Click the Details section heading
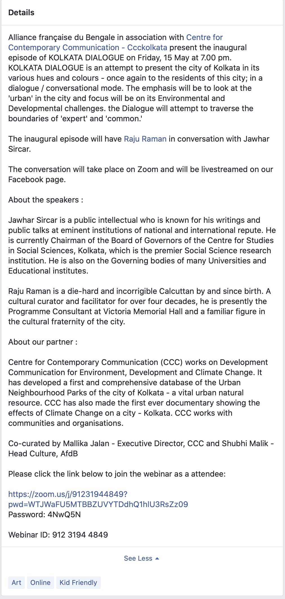The height and width of the screenshot is (599, 285). [21, 13]
